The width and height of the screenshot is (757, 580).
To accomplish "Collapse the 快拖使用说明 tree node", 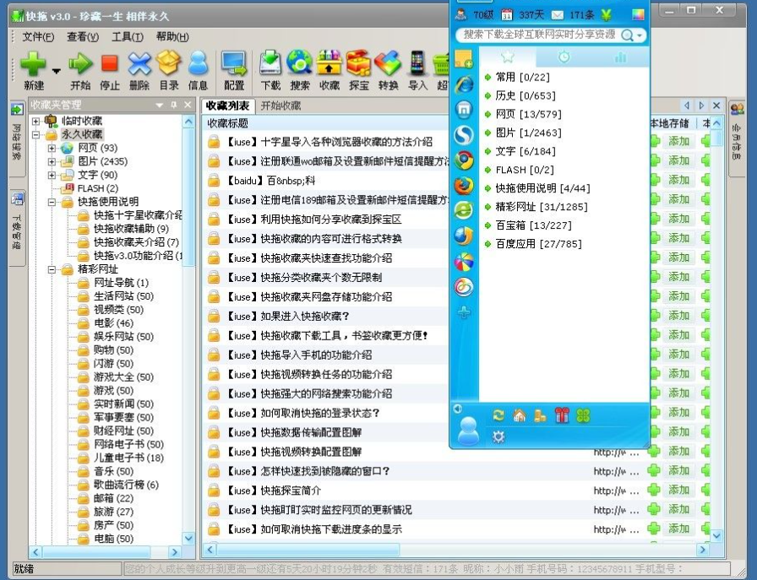I will tap(52, 202).
